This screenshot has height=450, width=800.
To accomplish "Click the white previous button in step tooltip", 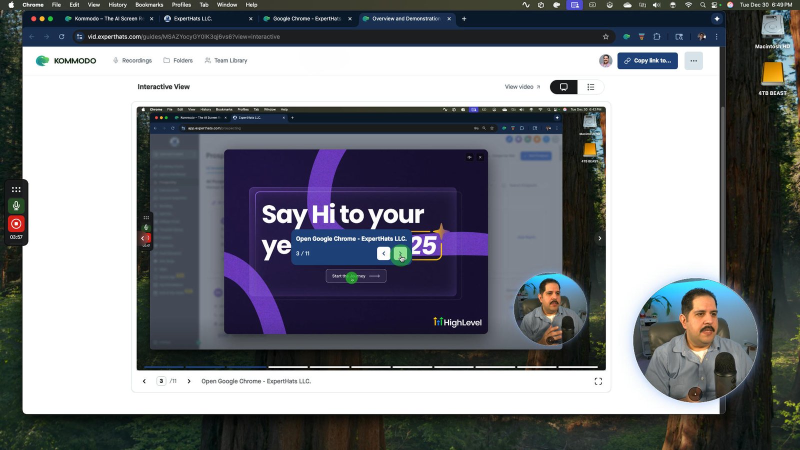I will tap(383, 253).
